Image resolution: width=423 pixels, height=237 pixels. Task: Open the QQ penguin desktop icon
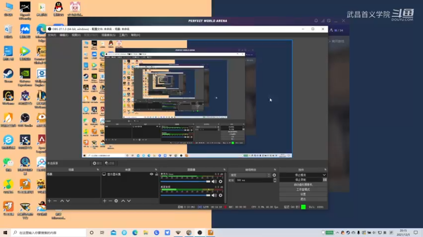[x=58, y=9]
